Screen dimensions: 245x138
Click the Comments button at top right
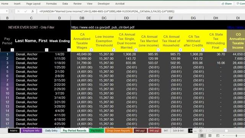click(x=240, y=3)
